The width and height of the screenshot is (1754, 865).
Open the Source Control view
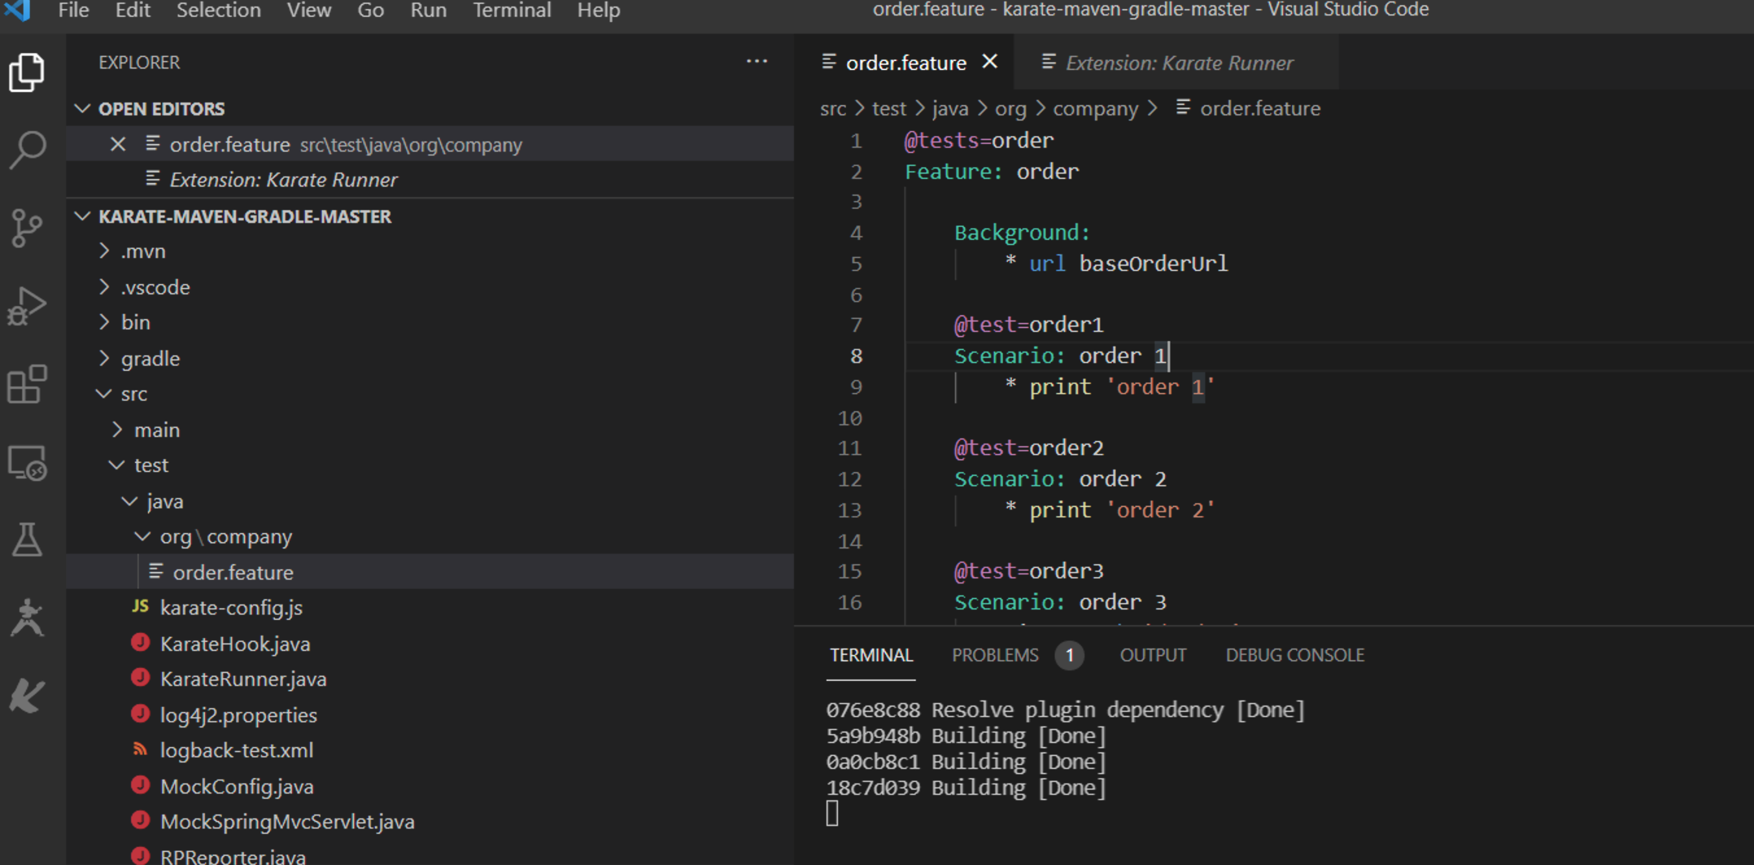click(x=27, y=228)
